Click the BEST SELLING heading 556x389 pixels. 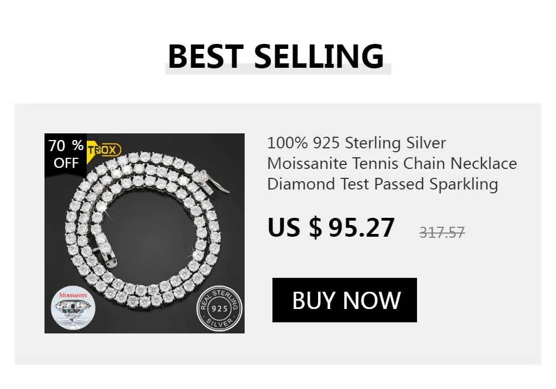(x=276, y=56)
